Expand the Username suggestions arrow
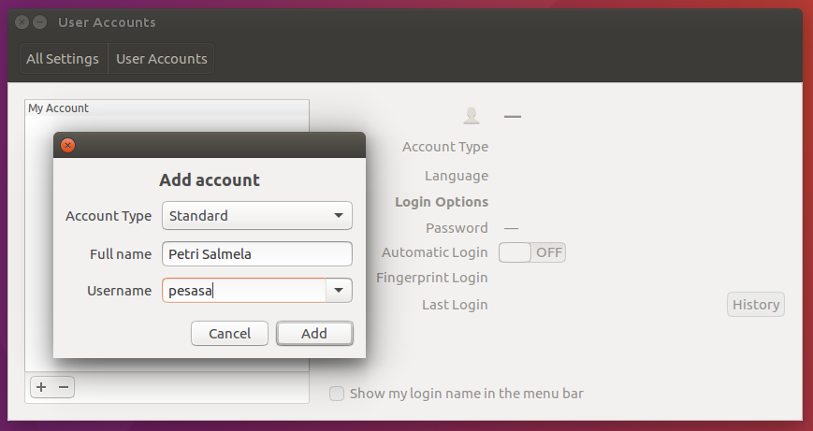 (x=338, y=291)
